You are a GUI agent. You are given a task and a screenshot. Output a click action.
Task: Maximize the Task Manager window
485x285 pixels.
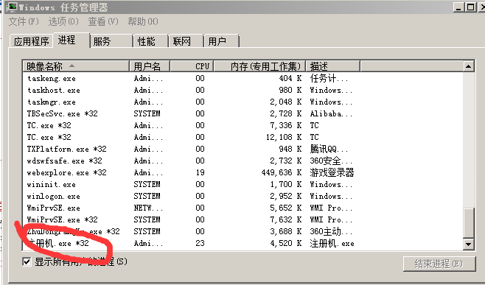(x=470, y=7)
